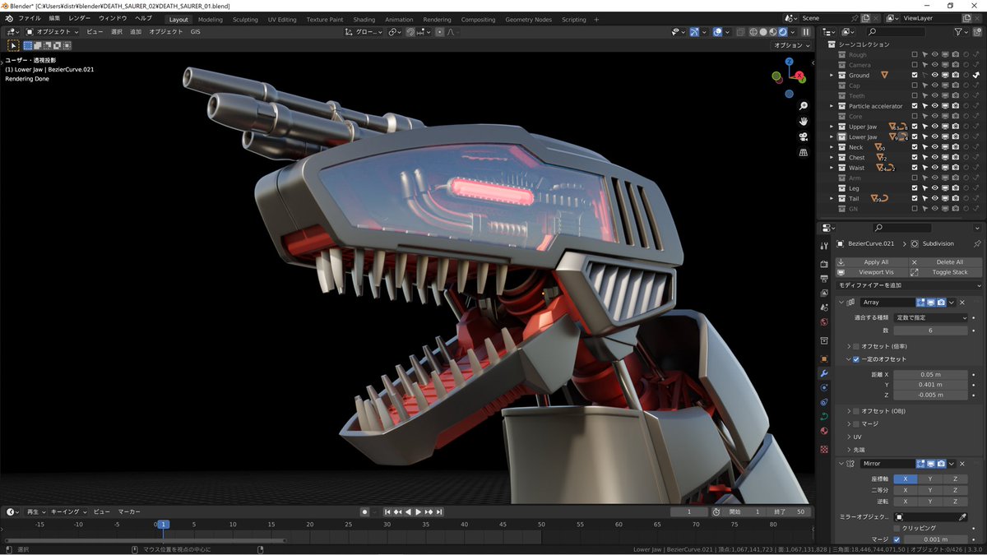Open the Render properties tab icon

[x=824, y=264]
